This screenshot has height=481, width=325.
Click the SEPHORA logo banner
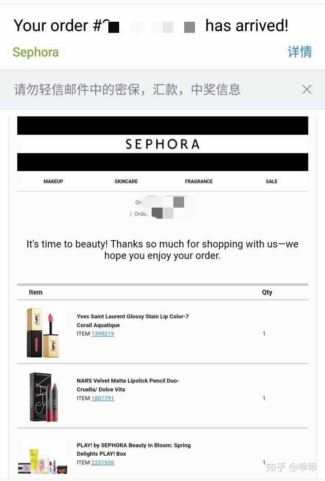click(162, 143)
